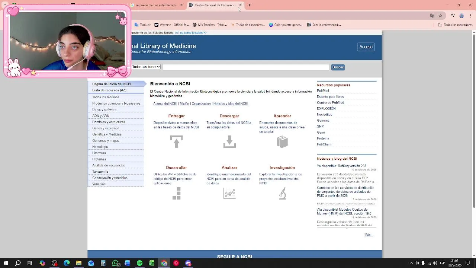Open Outlook from the taskbar
The height and width of the screenshot is (268, 476).
(x=91, y=263)
